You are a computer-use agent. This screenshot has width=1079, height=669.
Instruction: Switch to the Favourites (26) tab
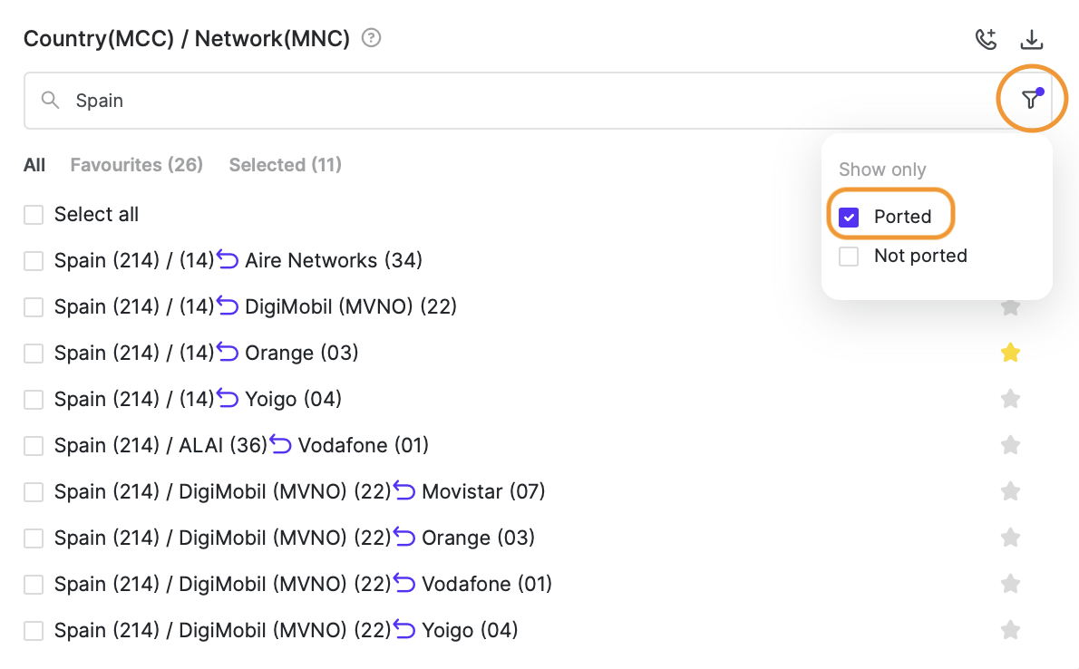point(137,165)
